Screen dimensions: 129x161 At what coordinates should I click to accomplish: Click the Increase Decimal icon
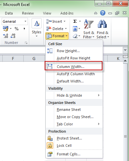pos(6,36)
